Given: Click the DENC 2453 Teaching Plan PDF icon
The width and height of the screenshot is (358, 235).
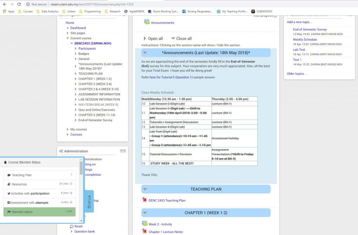Looking at the screenshot, I should (144, 200).
